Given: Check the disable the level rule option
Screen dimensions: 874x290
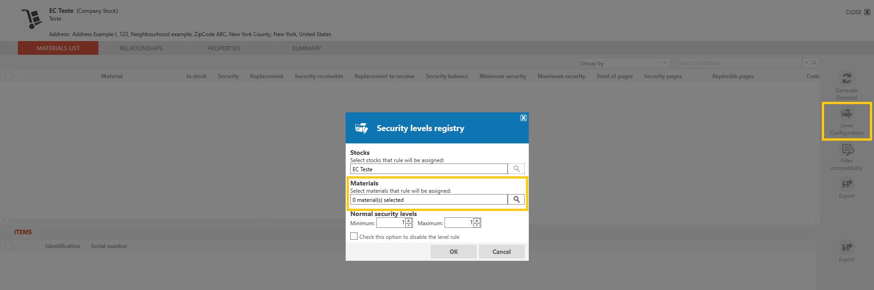Looking at the screenshot, I should tap(354, 237).
